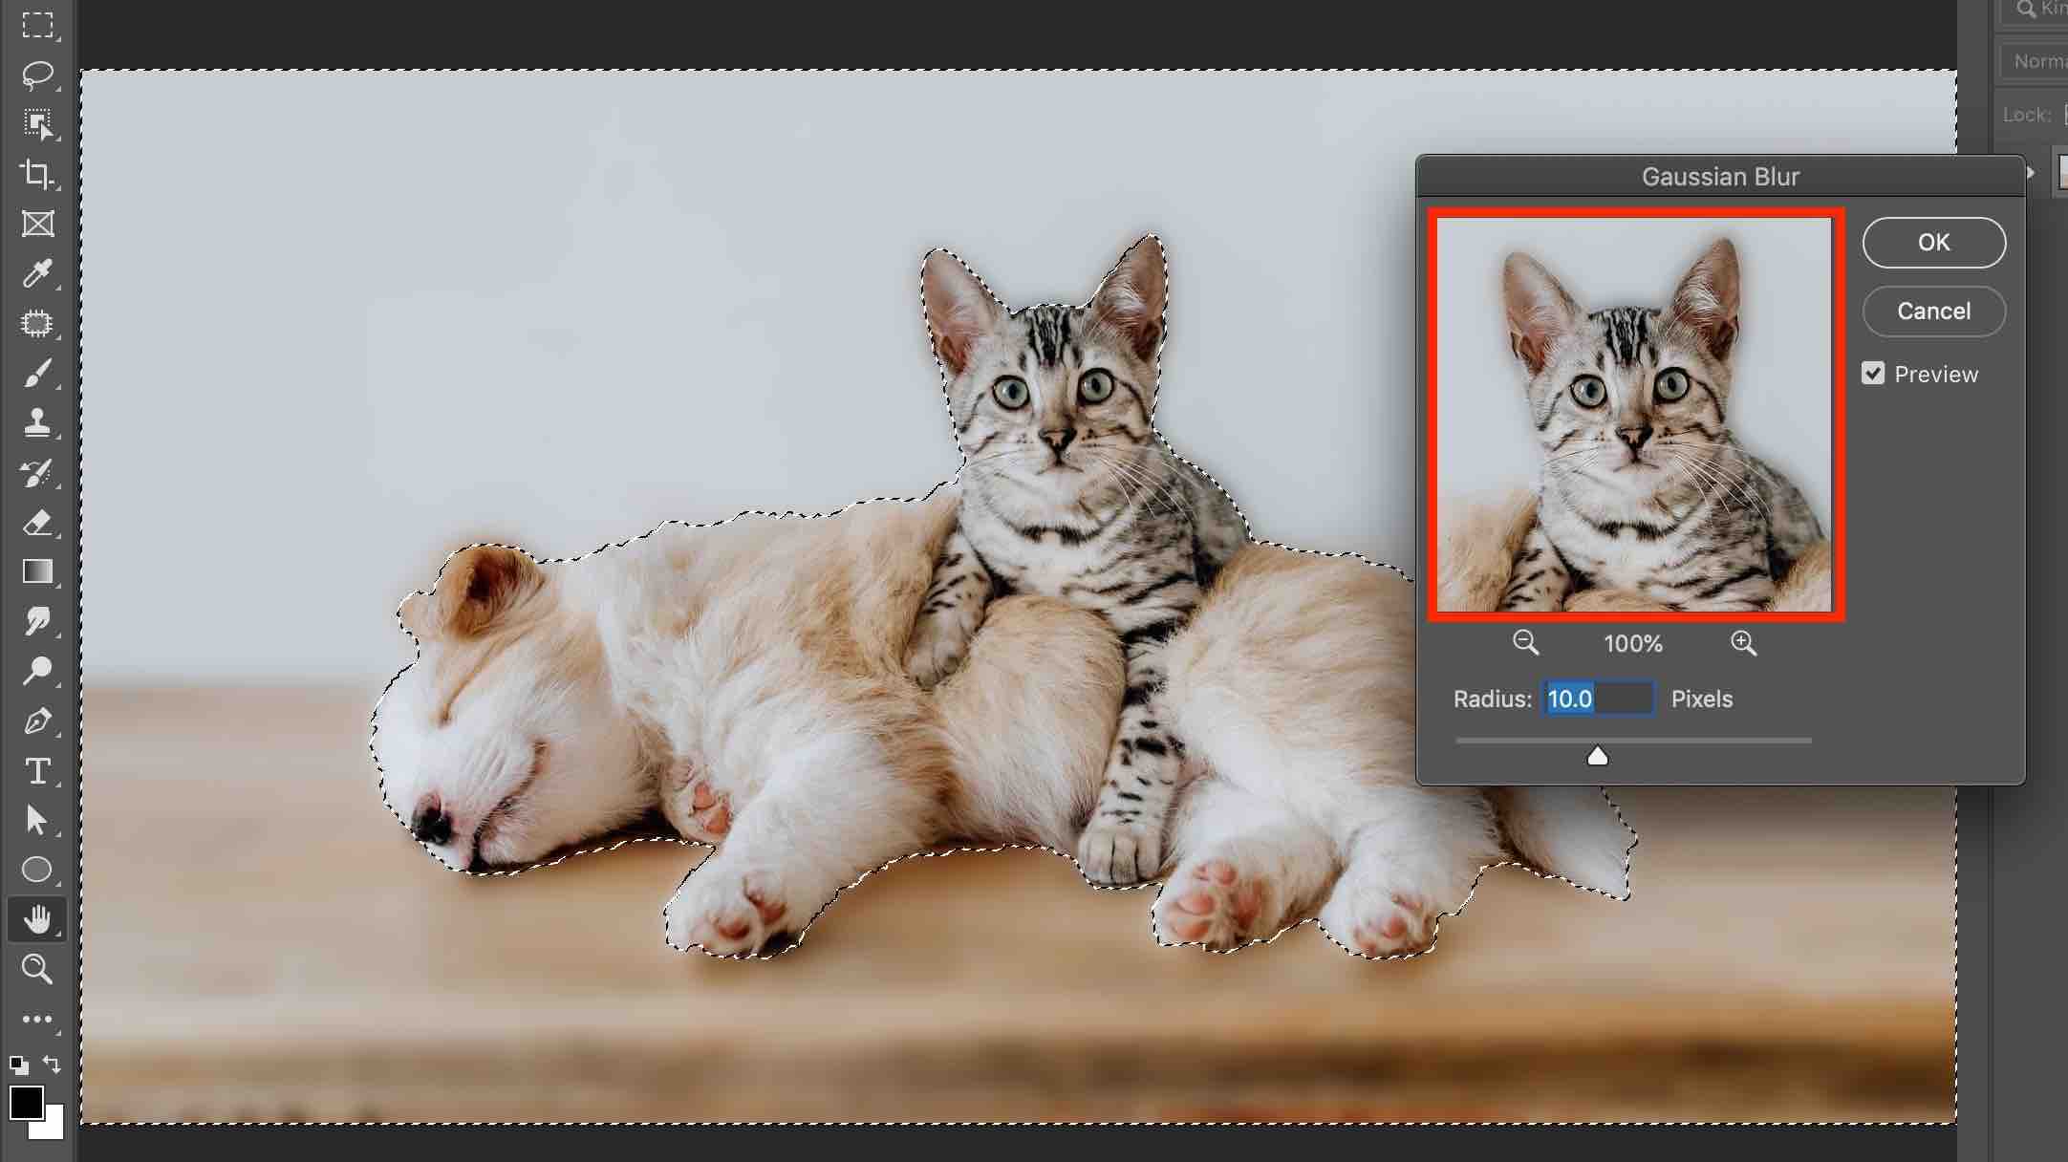Image resolution: width=2068 pixels, height=1162 pixels.
Task: Activate the Pen tool
Action: pyautogui.click(x=37, y=721)
